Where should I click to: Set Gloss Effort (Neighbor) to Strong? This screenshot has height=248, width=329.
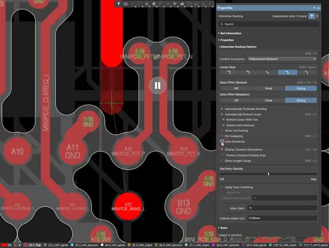point(301,100)
